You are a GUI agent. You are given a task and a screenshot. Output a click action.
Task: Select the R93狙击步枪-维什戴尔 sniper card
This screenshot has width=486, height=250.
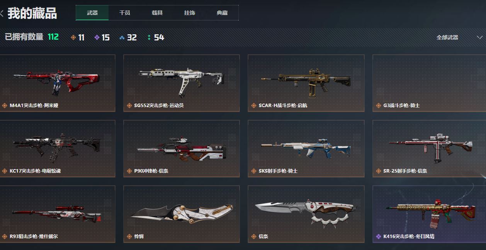57,214
